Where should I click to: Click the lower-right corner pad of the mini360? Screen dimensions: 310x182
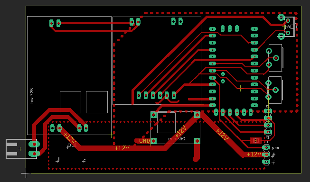(x=197, y=141)
